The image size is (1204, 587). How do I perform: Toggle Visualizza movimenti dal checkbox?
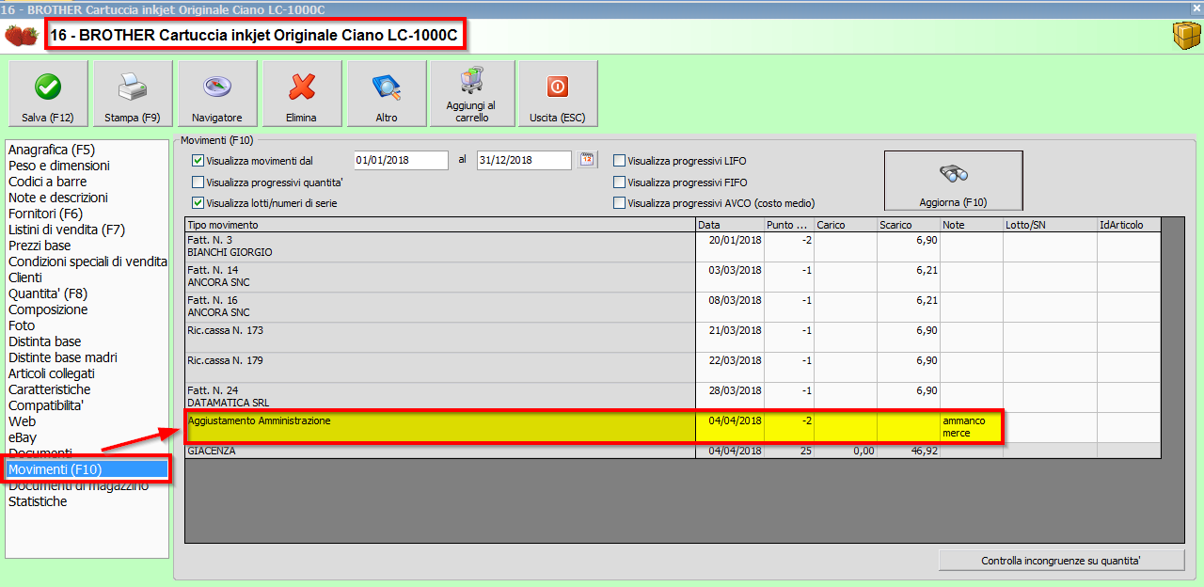coord(198,161)
